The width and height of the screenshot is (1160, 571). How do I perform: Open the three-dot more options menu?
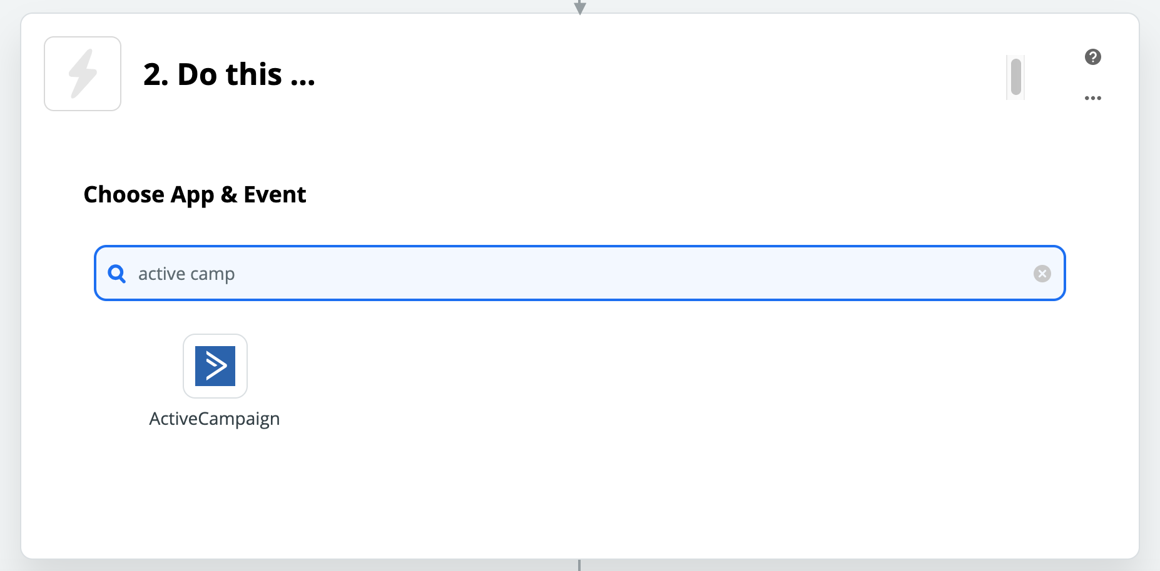pyautogui.click(x=1092, y=98)
